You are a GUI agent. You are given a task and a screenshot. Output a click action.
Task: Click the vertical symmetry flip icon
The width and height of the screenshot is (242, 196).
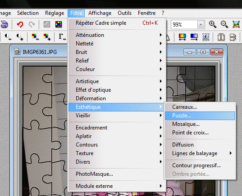[221, 37]
